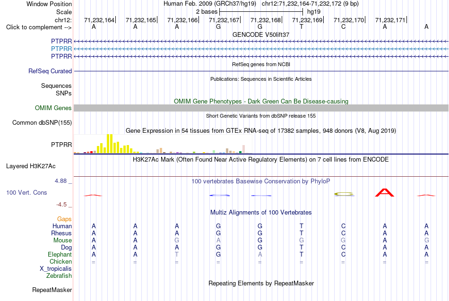This screenshot has width=449, height=301.
Task: Open the light blue PTPRR transcript label
Action: (61, 49)
